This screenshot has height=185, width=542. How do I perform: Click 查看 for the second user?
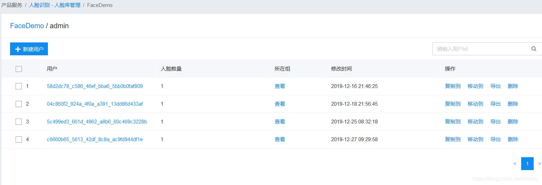(x=280, y=104)
